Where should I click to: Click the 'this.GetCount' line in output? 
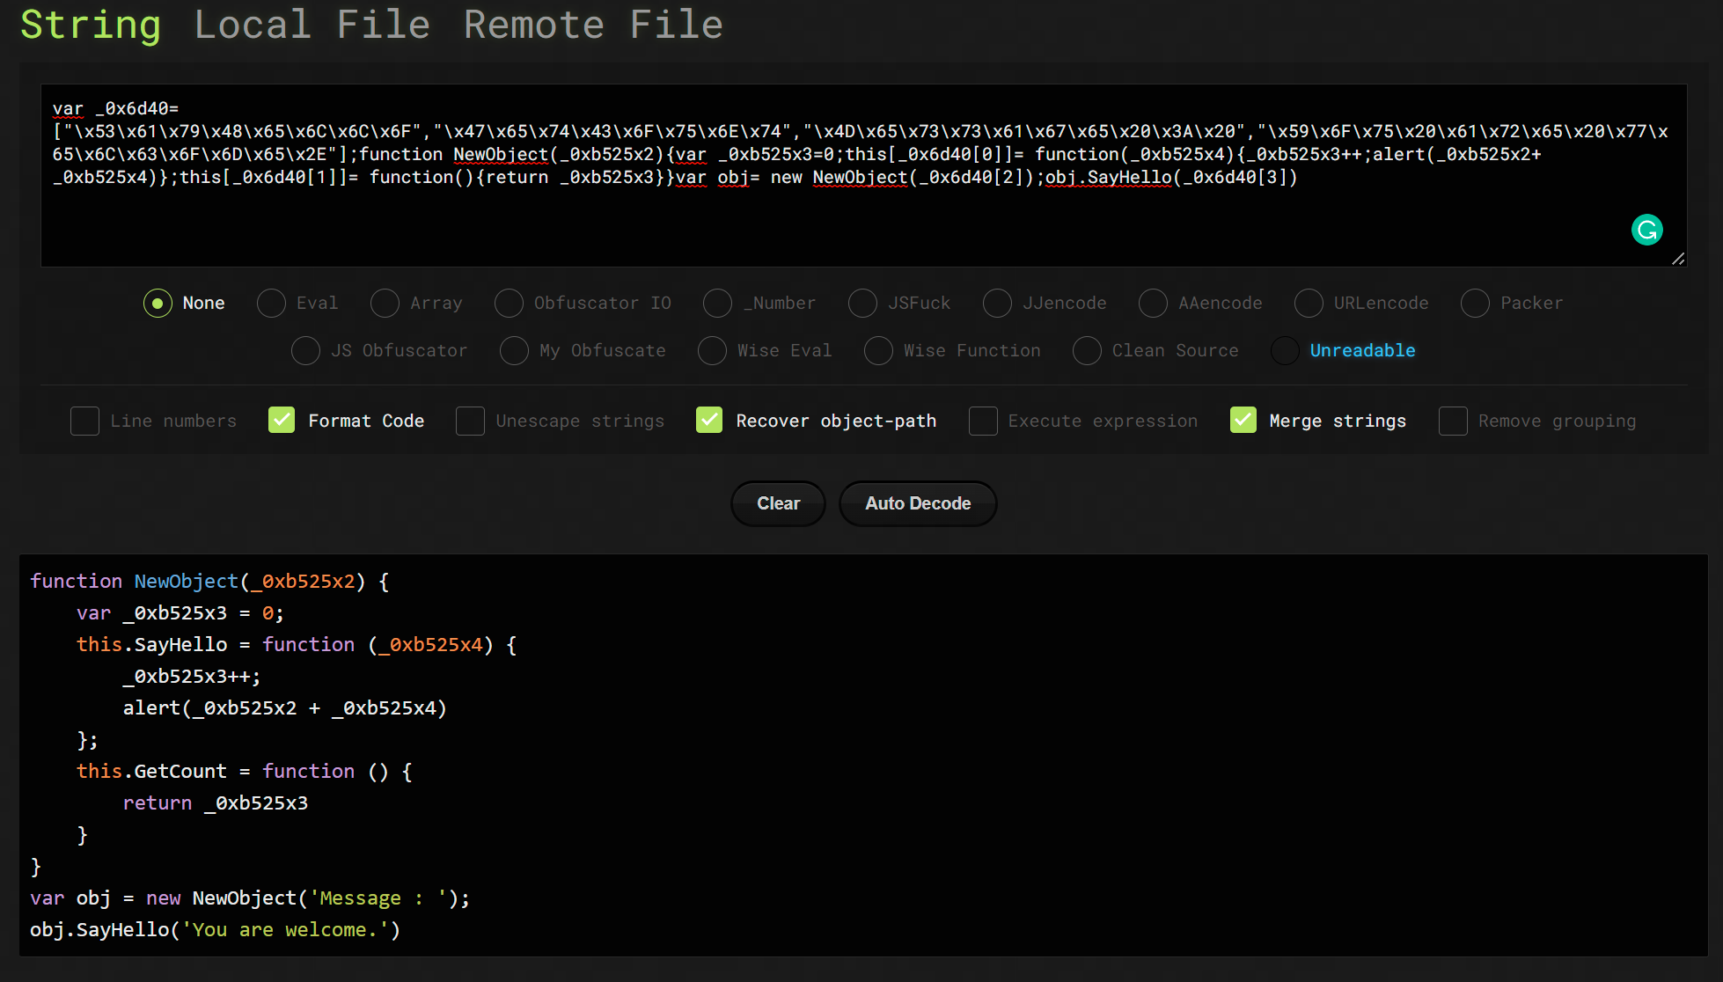coord(244,772)
